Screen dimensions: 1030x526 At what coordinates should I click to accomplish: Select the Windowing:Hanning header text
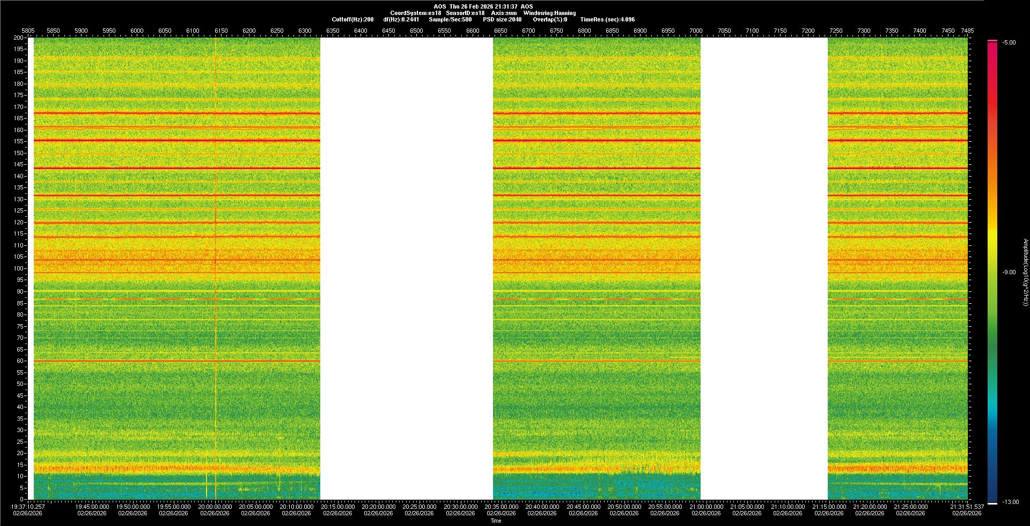point(549,13)
